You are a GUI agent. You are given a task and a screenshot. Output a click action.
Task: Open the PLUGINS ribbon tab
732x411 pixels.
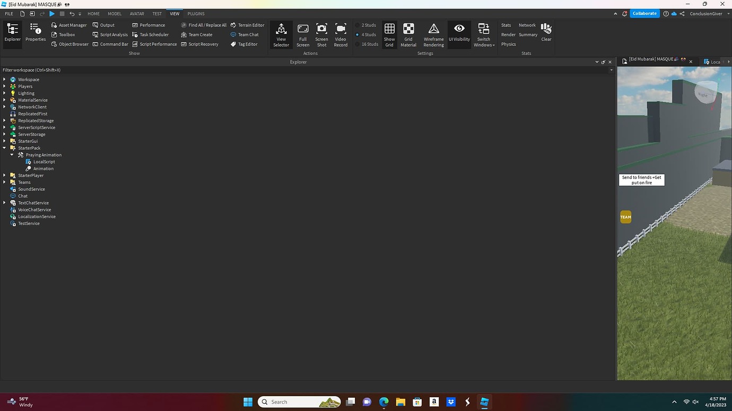point(195,14)
